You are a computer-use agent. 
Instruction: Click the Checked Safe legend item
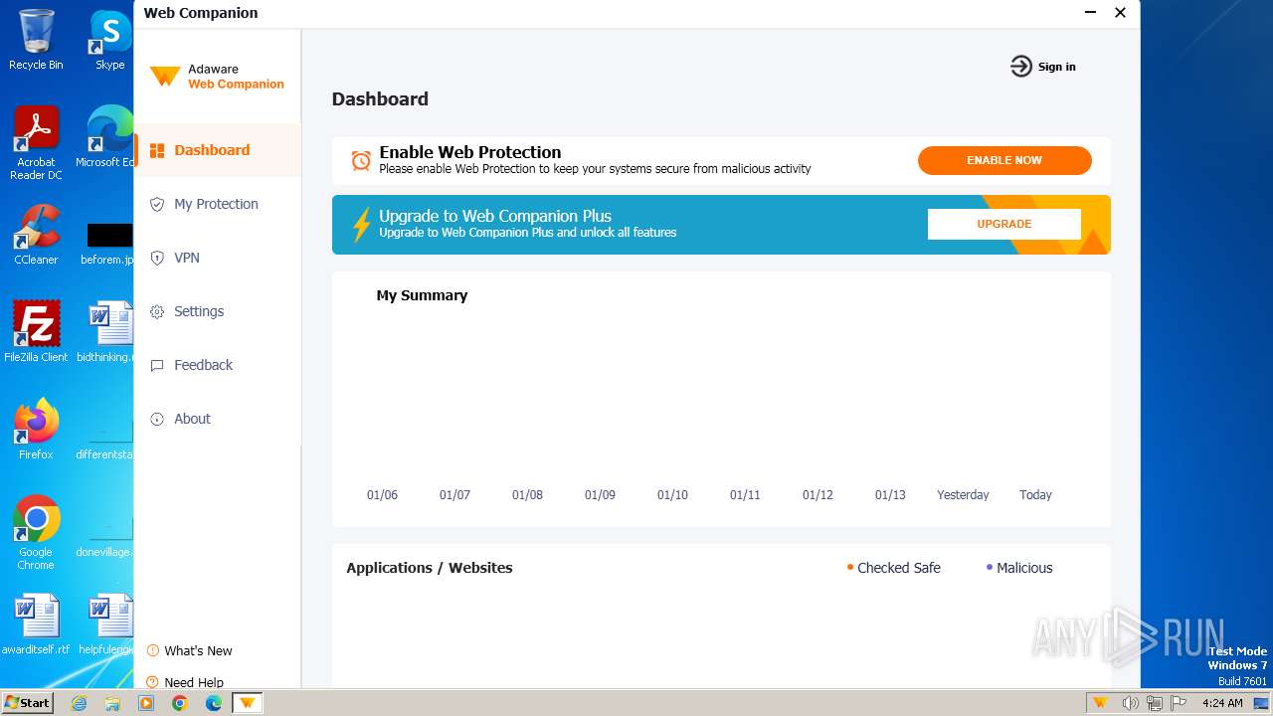[x=893, y=568]
